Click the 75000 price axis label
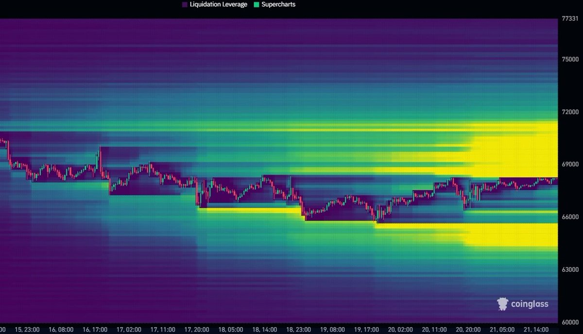583x334 pixels. point(570,59)
